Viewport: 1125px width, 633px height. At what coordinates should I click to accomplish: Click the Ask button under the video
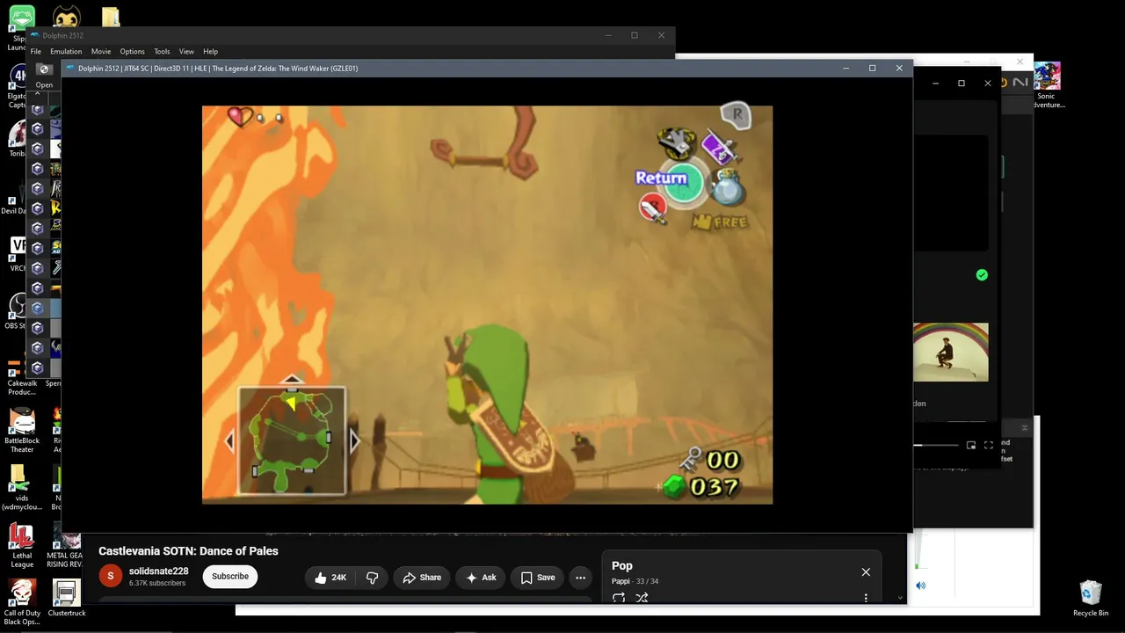tap(481, 578)
